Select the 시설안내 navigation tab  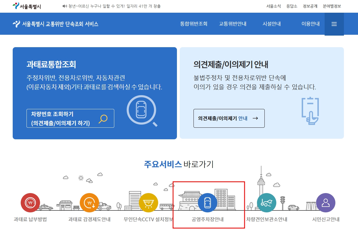point(271,24)
